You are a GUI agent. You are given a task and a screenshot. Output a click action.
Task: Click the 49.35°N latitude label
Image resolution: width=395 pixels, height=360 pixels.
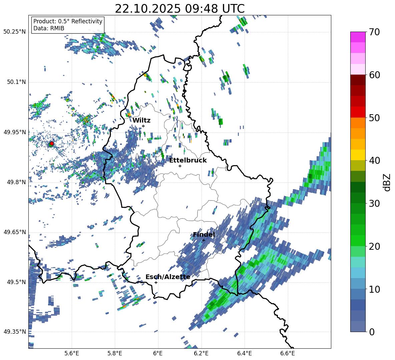point(15,332)
